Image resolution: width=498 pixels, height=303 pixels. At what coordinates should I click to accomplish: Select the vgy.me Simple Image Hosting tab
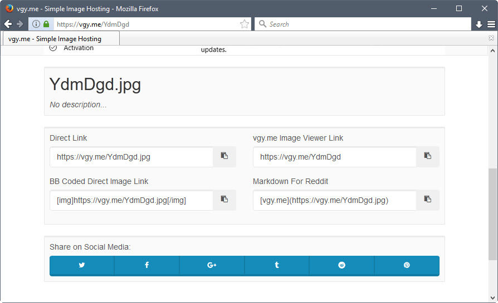pyautogui.click(x=61, y=39)
